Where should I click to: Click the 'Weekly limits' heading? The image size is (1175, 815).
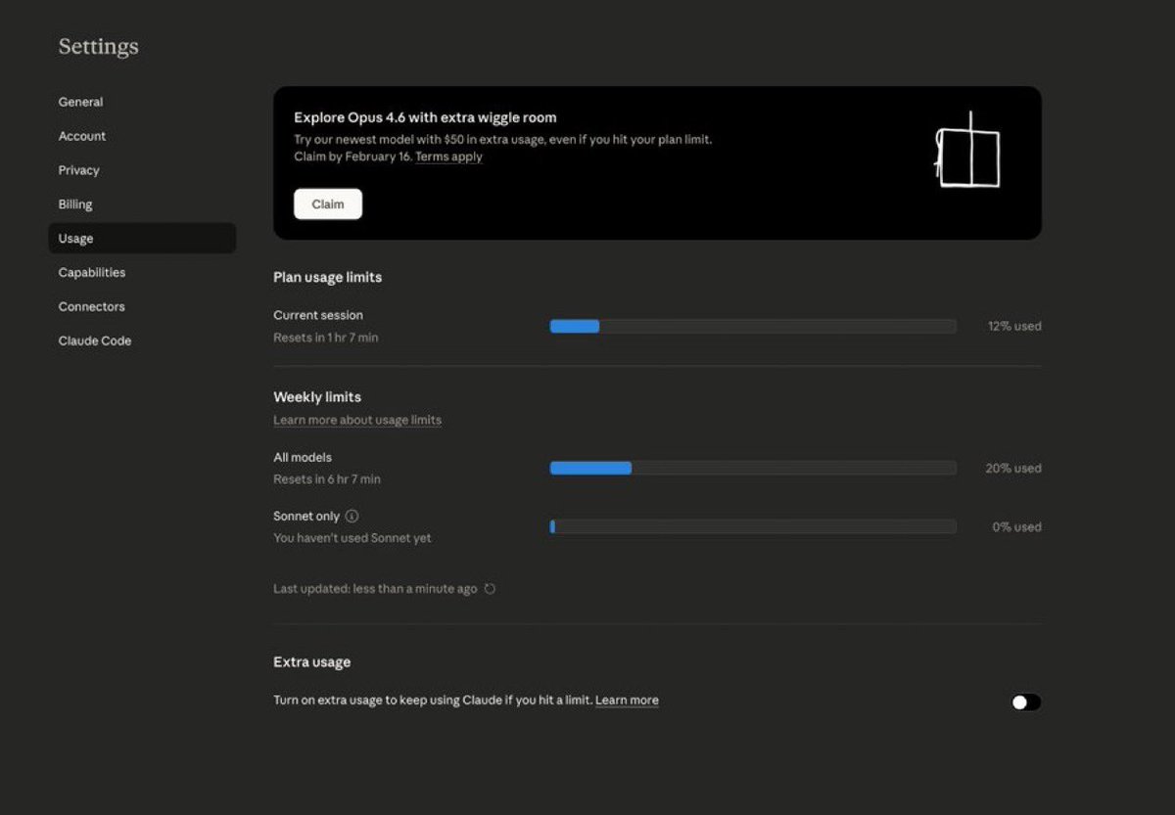(317, 397)
